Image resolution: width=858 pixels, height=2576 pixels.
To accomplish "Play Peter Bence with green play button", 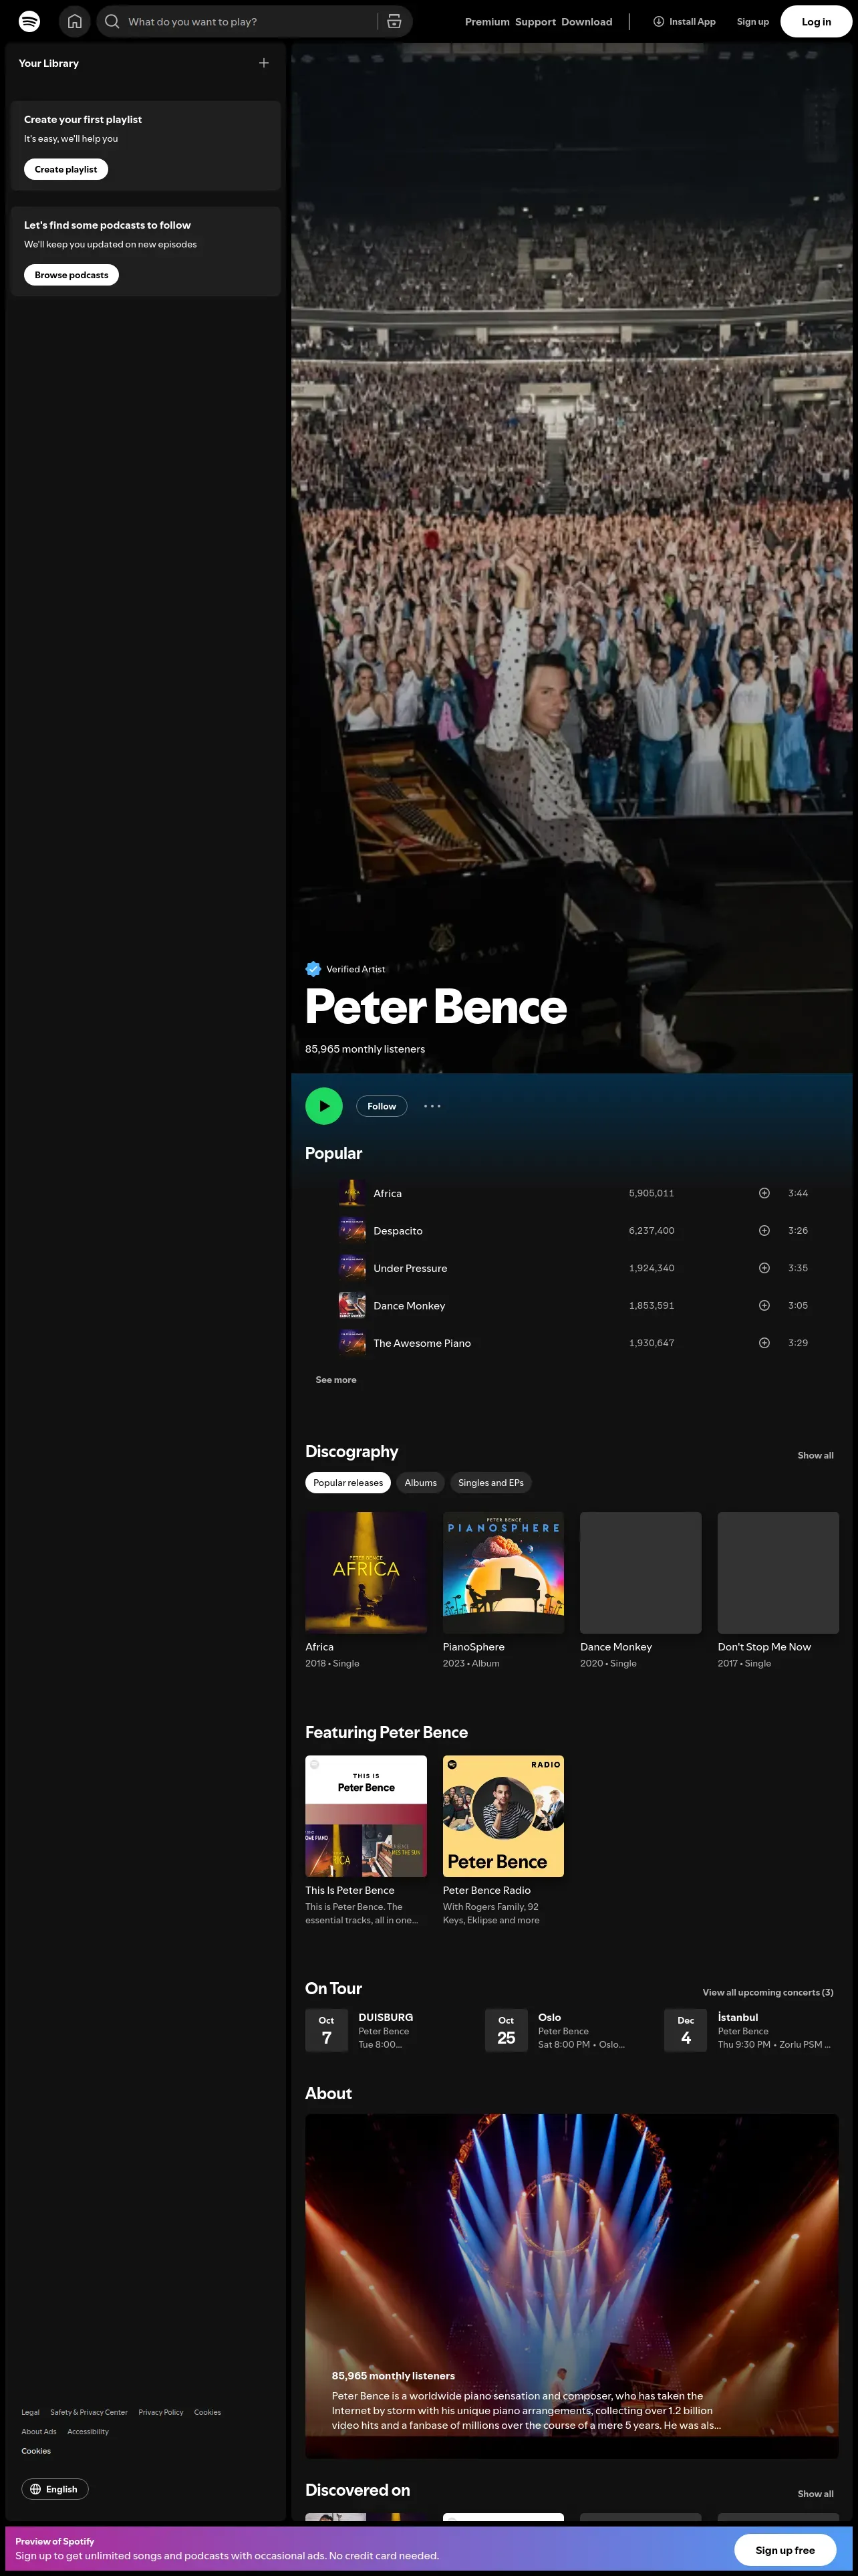I will (x=323, y=1106).
